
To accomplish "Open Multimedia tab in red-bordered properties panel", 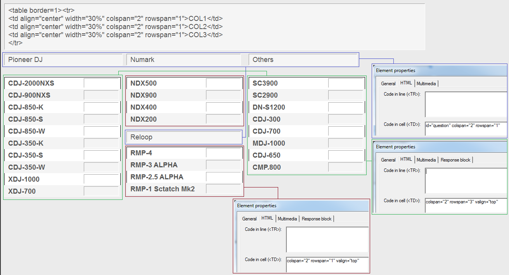I will coord(287,219).
